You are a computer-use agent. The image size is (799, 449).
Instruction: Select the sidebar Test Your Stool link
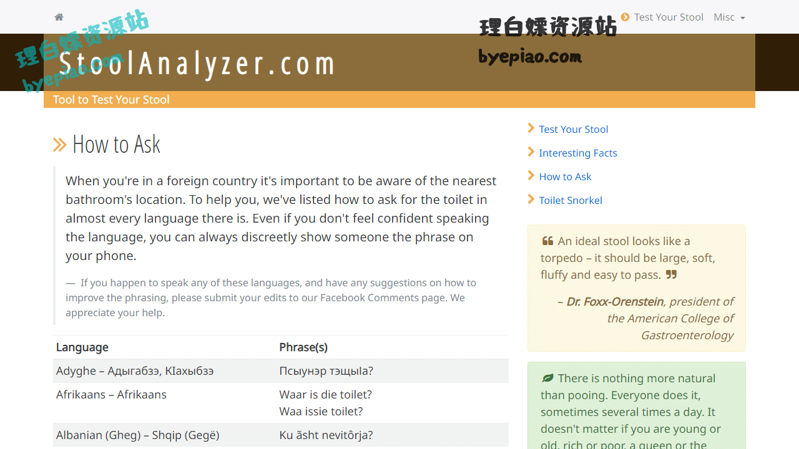pos(574,129)
